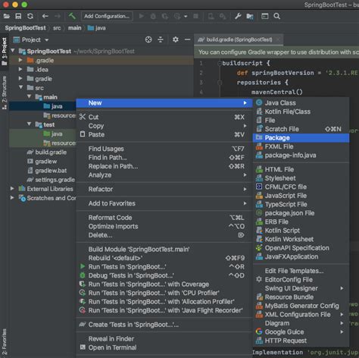Choose Reformat Code menu entry

tap(164, 218)
